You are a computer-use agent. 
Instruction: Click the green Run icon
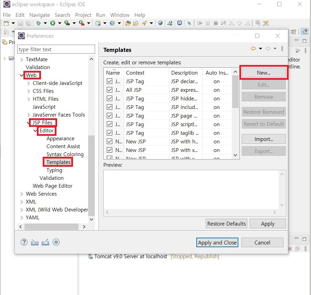[x=53, y=23]
